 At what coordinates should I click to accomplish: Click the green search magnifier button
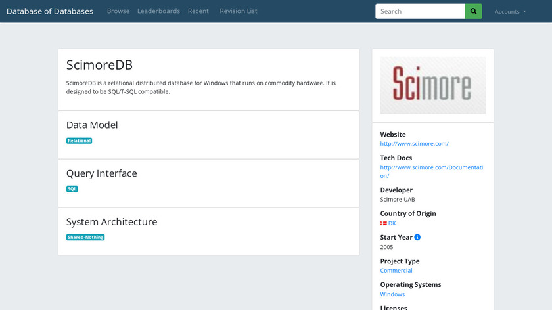pos(473,11)
